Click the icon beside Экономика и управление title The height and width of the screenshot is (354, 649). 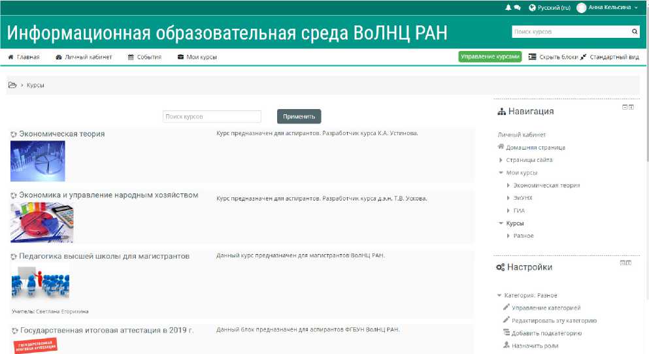tap(14, 195)
